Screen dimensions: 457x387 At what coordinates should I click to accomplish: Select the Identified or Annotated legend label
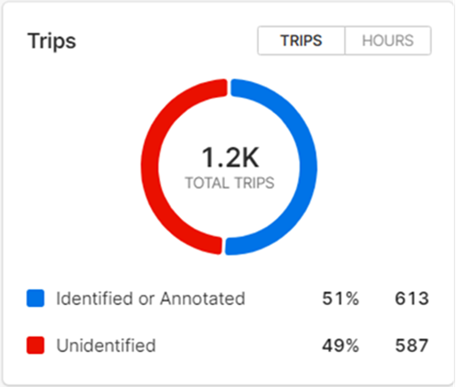pos(150,298)
